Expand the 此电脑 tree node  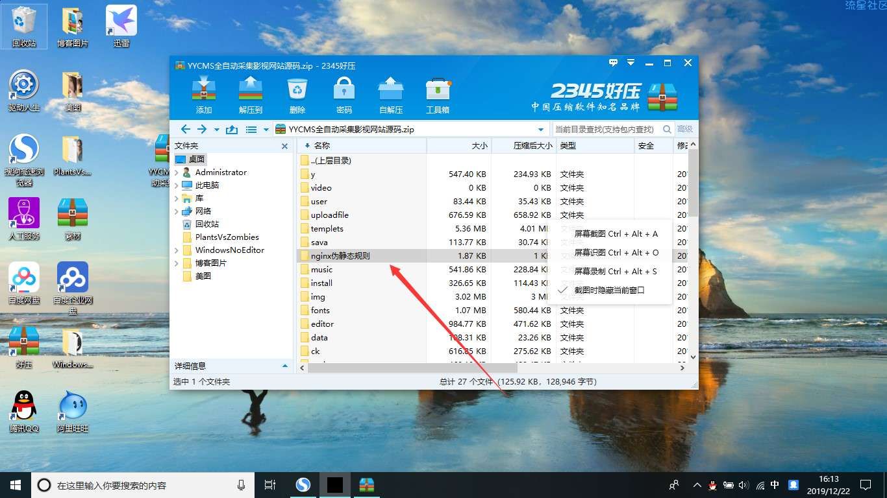(x=177, y=185)
